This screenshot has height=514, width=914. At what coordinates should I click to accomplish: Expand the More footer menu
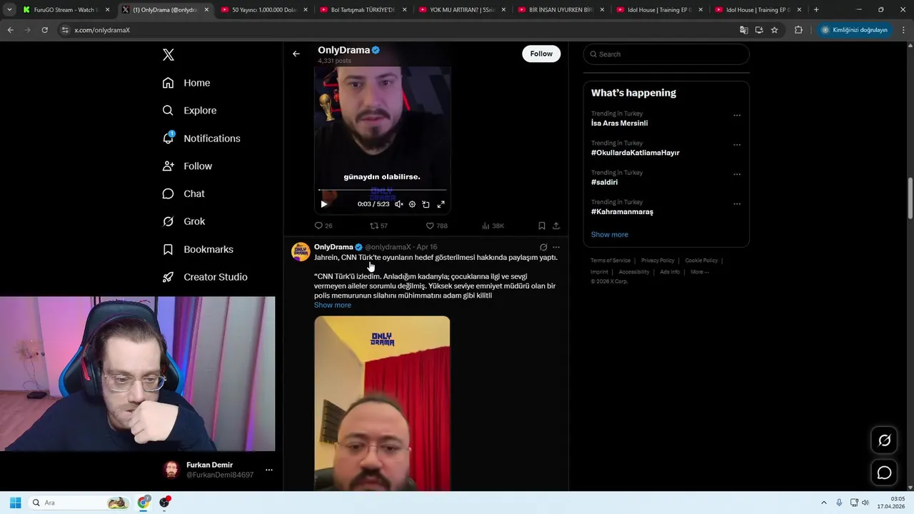pyautogui.click(x=700, y=272)
